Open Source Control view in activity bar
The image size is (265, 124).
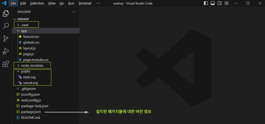click(x=6, y=39)
